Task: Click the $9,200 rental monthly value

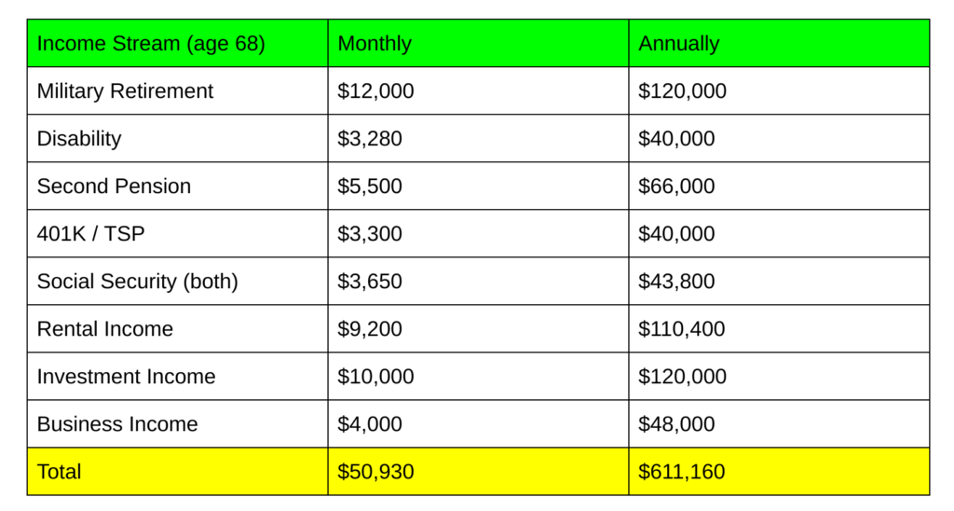Action: [x=370, y=329]
